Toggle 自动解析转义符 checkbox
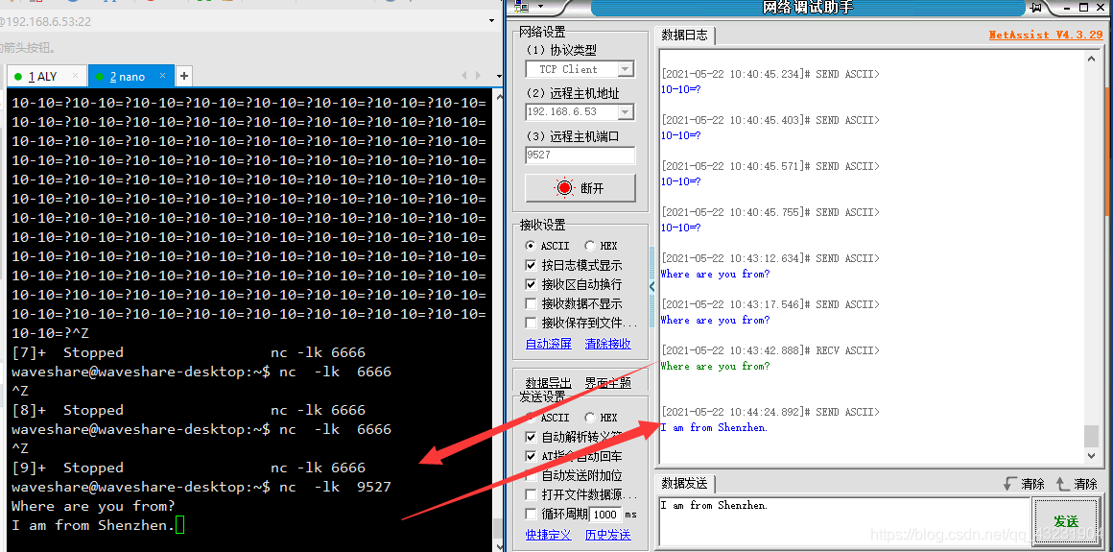The height and width of the screenshot is (552, 1113). (x=531, y=437)
